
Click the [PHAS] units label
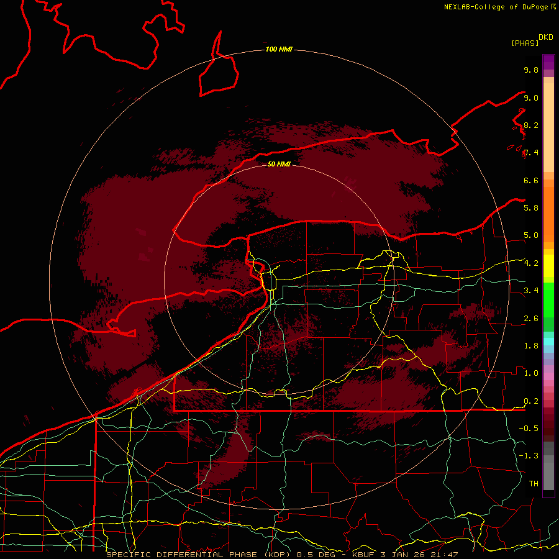click(525, 43)
